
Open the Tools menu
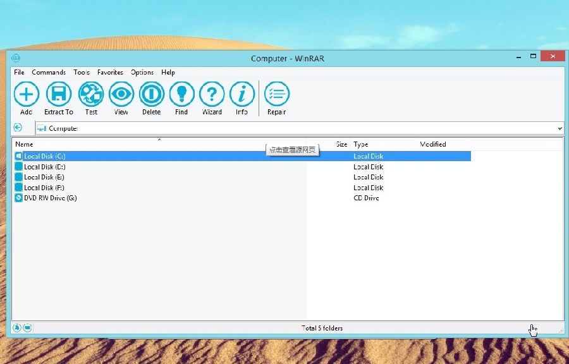point(82,72)
